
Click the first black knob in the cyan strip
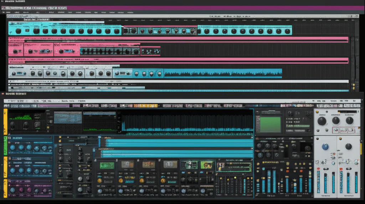pyautogui.click(x=19, y=31)
